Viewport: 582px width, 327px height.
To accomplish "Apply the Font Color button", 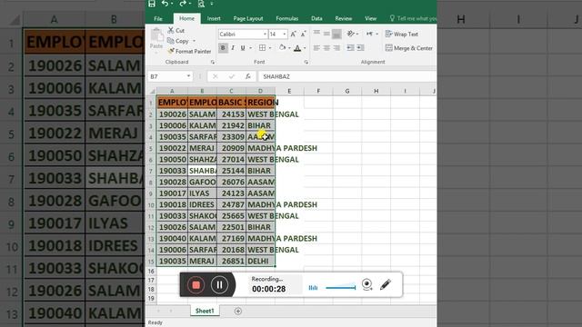I will tap(297, 48).
